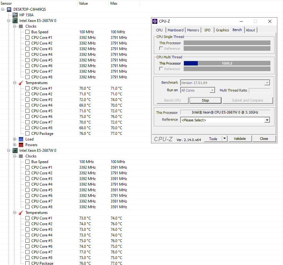The height and width of the screenshot is (265, 283).
Task: Collapse the first CPU's Clocks group
Action: tap(15, 26)
